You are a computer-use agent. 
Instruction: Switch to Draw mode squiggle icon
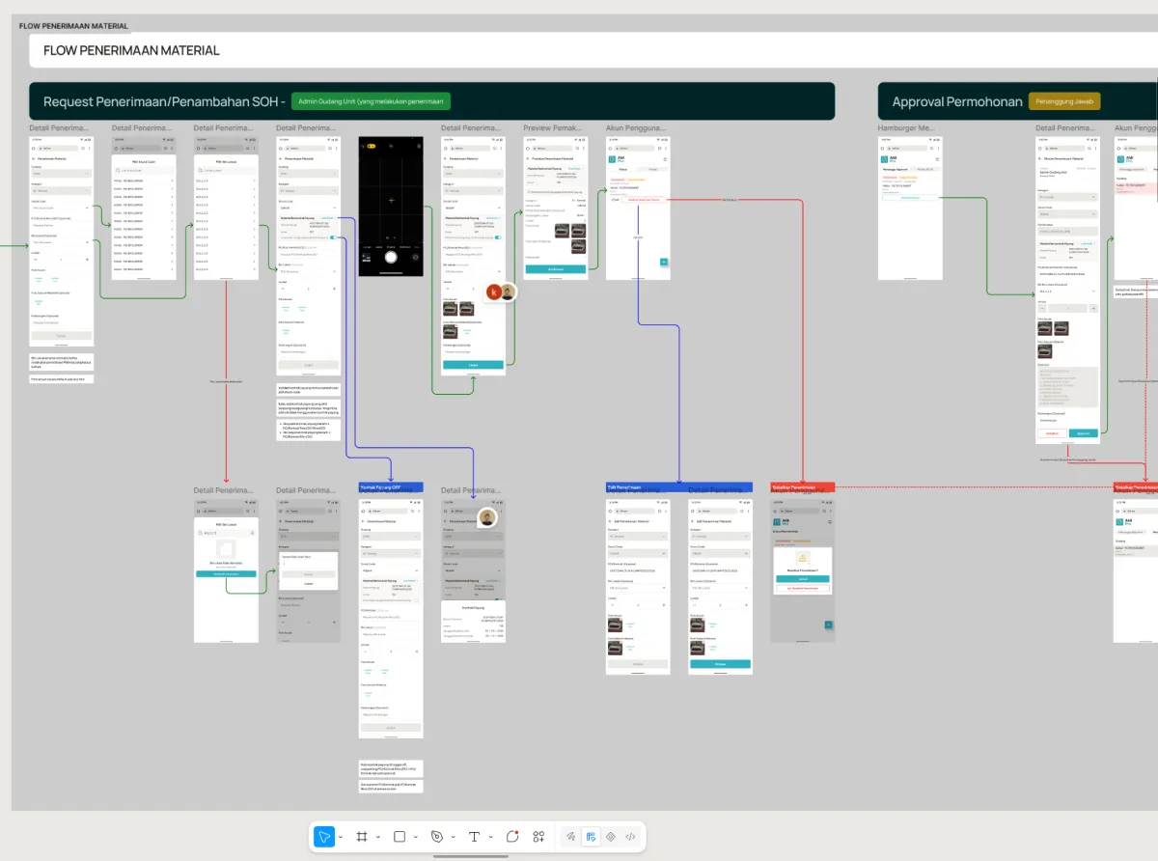click(571, 836)
